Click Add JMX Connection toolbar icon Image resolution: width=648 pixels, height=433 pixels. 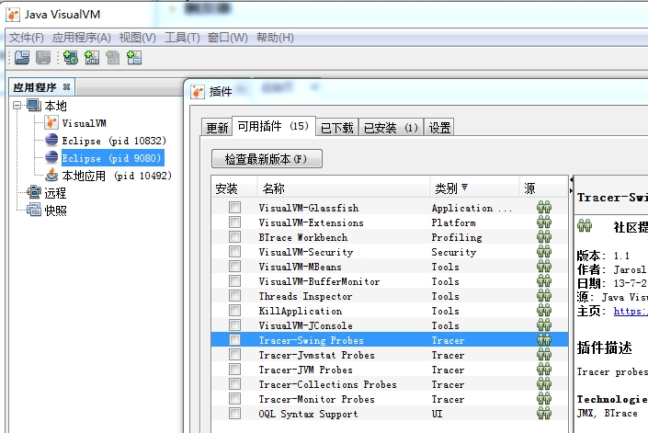pyautogui.click(x=92, y=57)
